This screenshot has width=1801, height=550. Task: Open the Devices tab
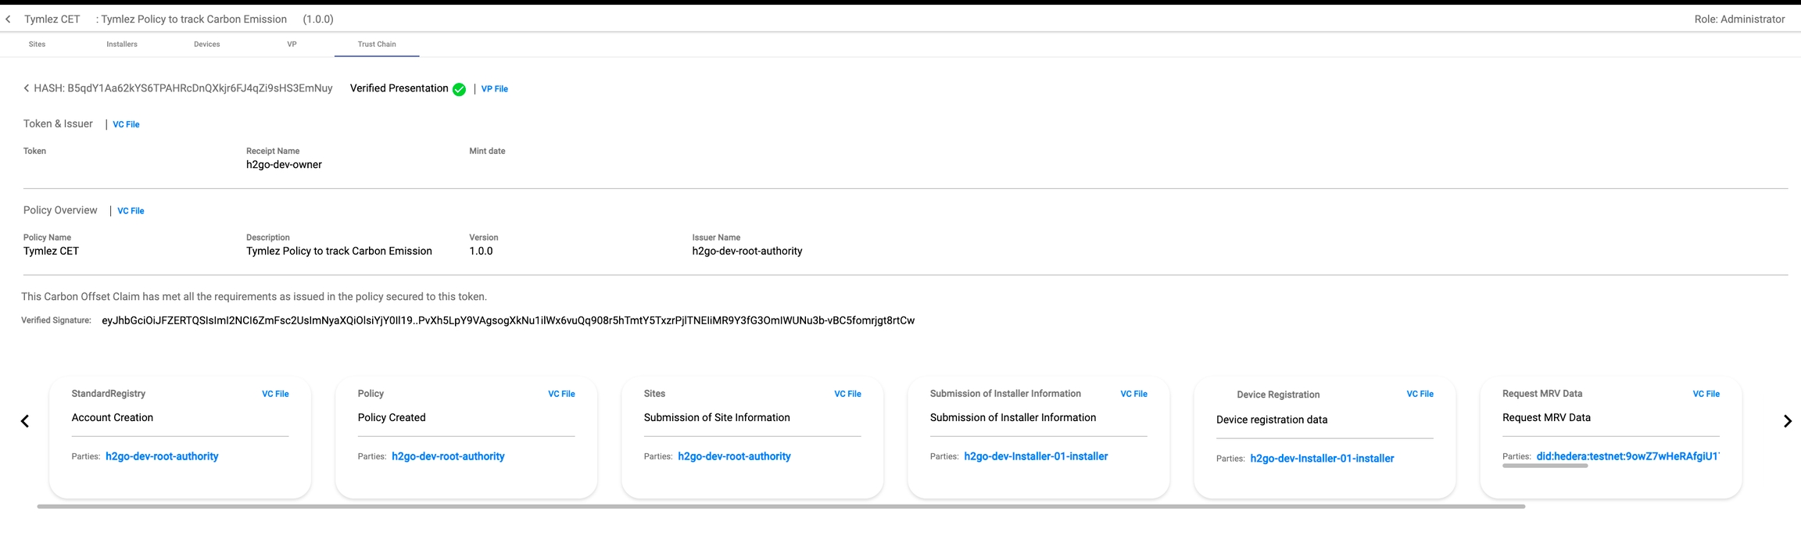[x=207, y=45]
